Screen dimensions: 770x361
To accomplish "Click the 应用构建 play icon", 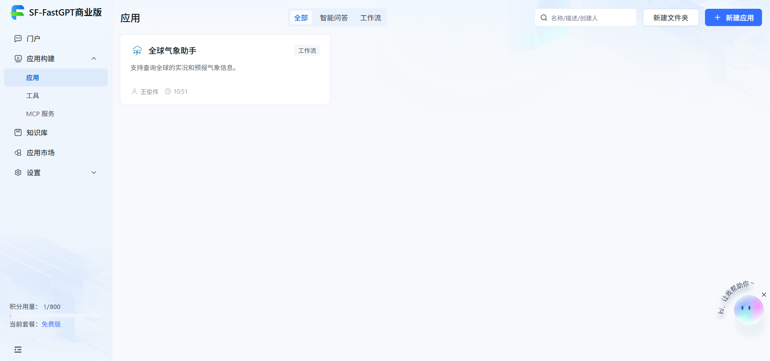I will click(18, 58).
